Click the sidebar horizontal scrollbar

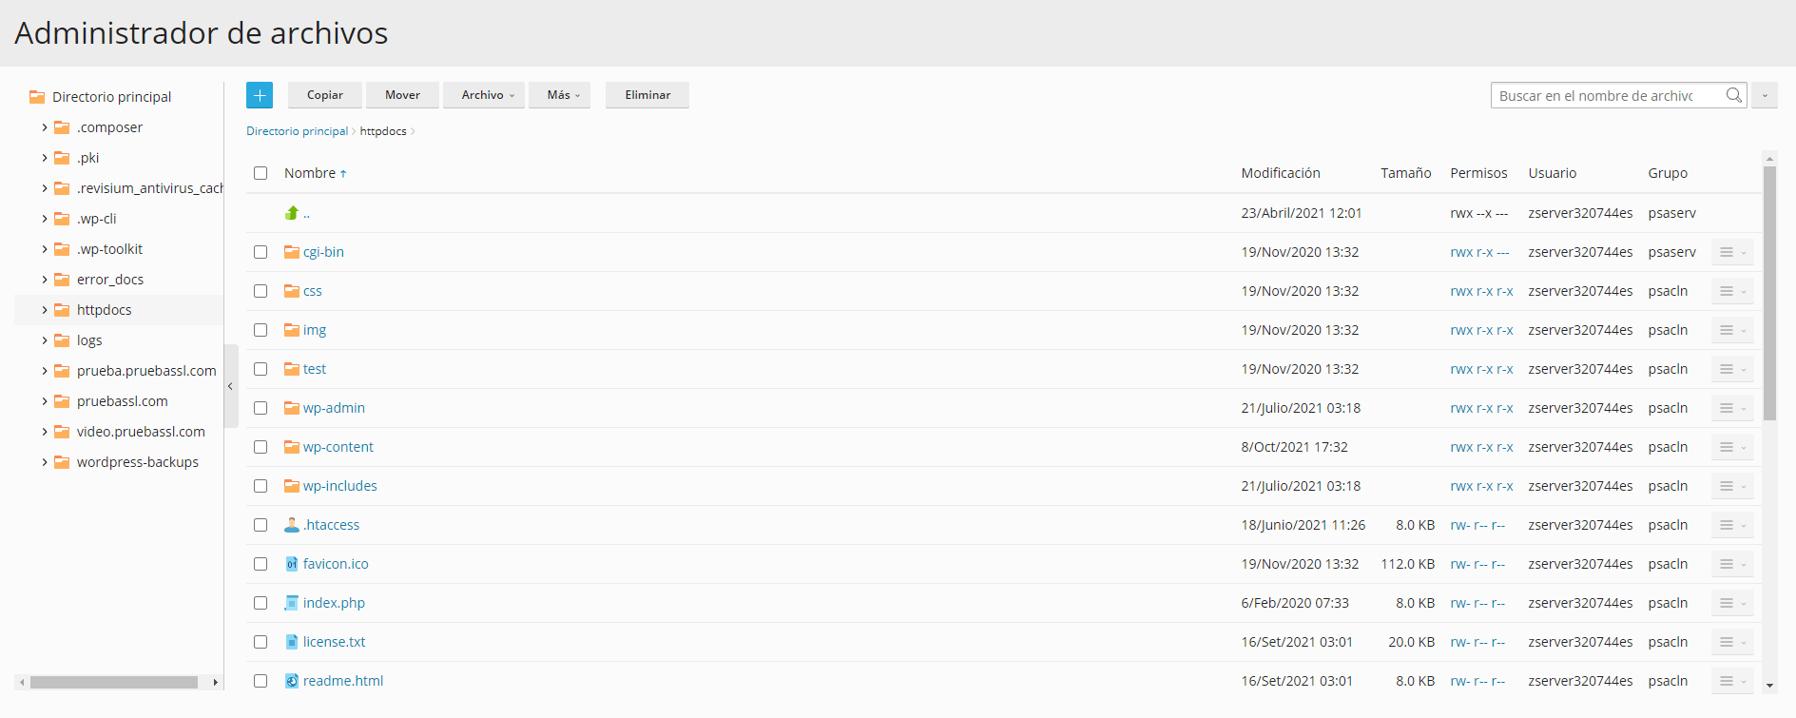[x=113, y=682]
